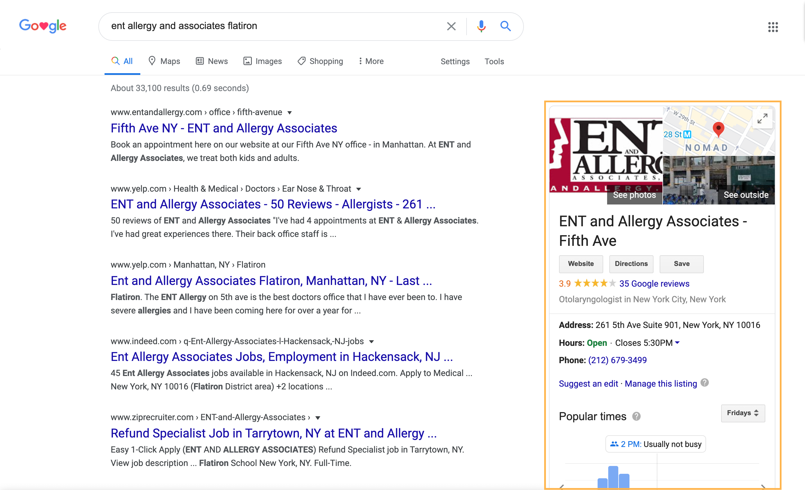Open Refund Specialist Job in Tarrytown result
The height and width of the screenshot is (490, 805).
274,433
